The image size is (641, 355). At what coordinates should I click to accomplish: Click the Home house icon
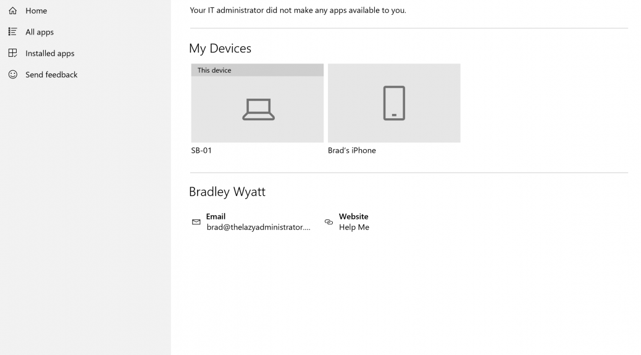tap(13, 10)
